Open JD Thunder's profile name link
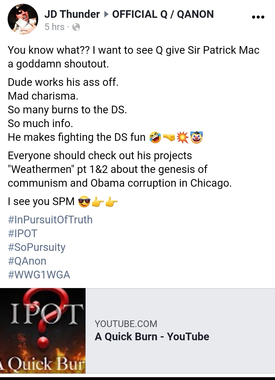This screenshot has height=380, width=275. tap(72, 14)
